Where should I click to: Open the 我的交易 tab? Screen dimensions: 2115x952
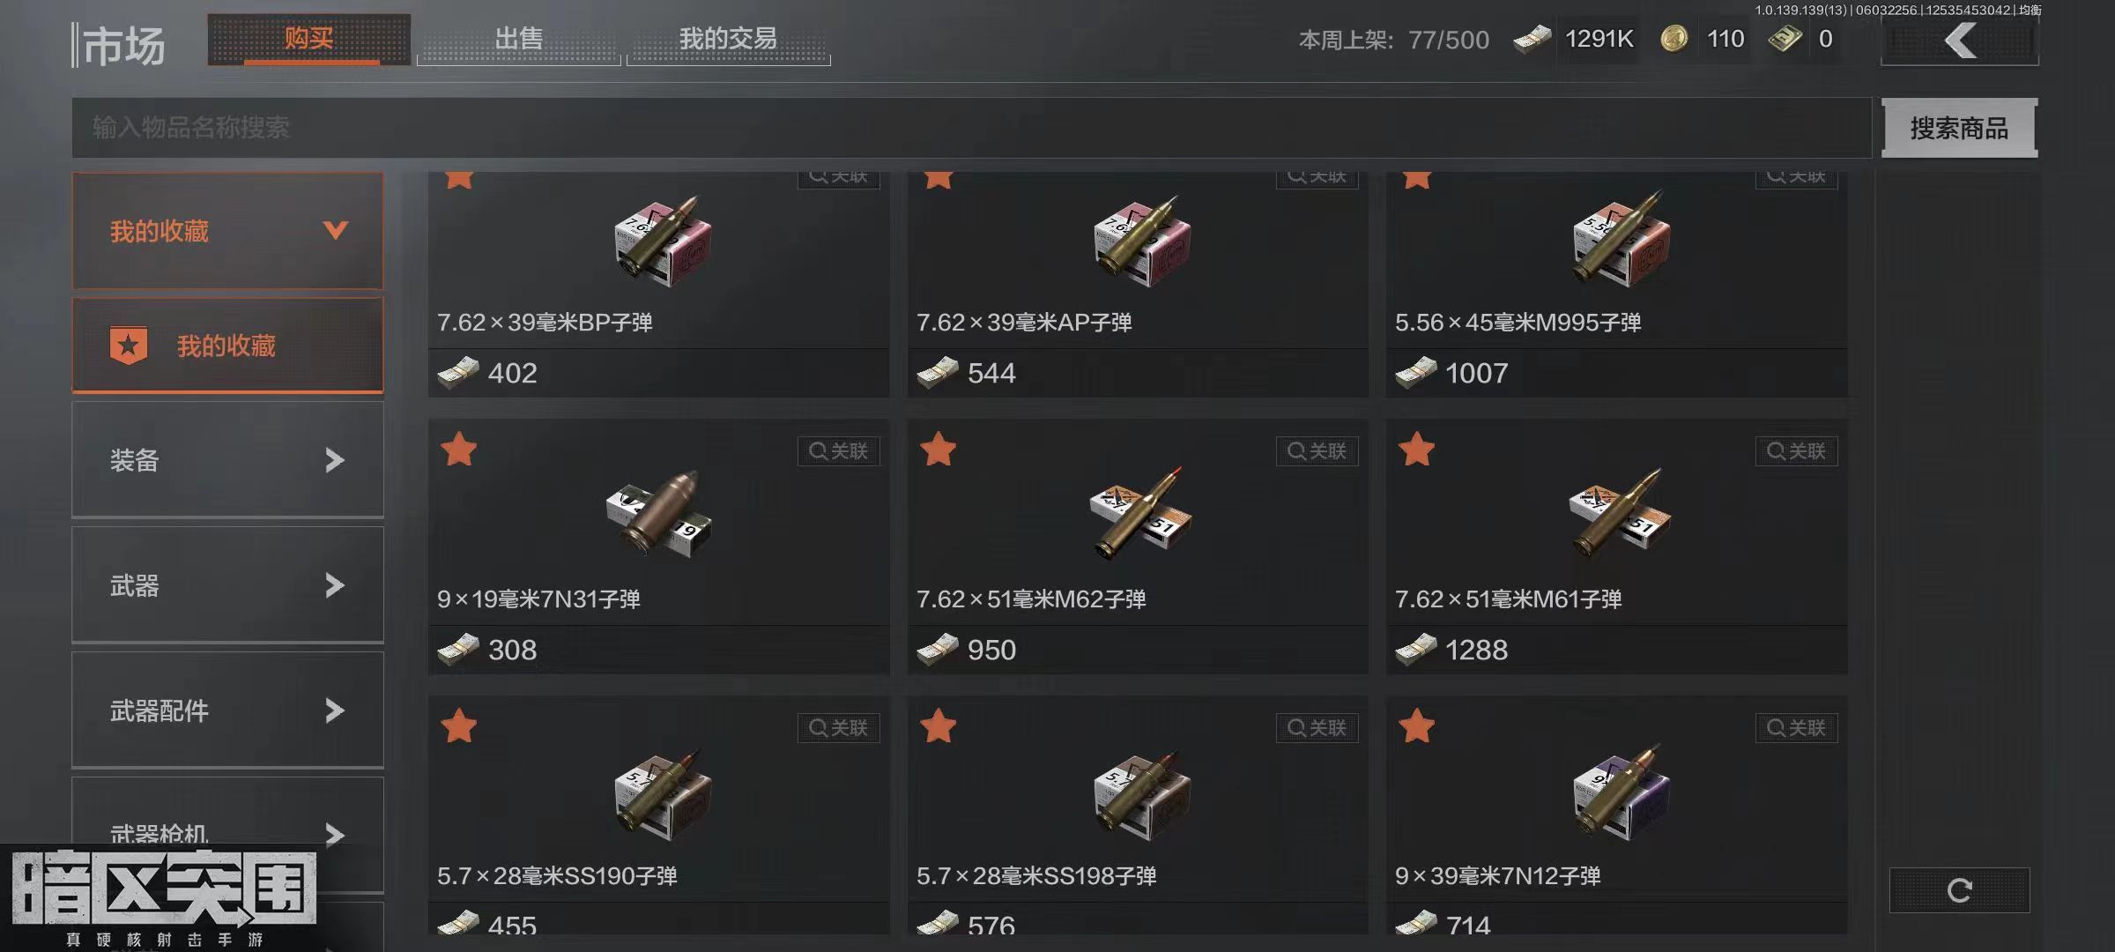click(x=728, y=40)
